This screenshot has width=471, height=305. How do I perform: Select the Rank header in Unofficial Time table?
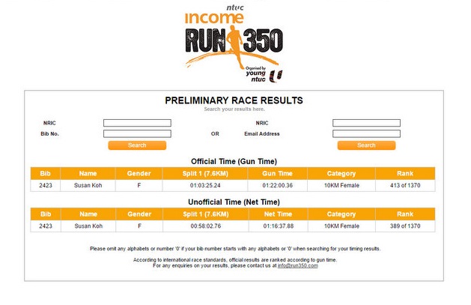coord(405,214)
